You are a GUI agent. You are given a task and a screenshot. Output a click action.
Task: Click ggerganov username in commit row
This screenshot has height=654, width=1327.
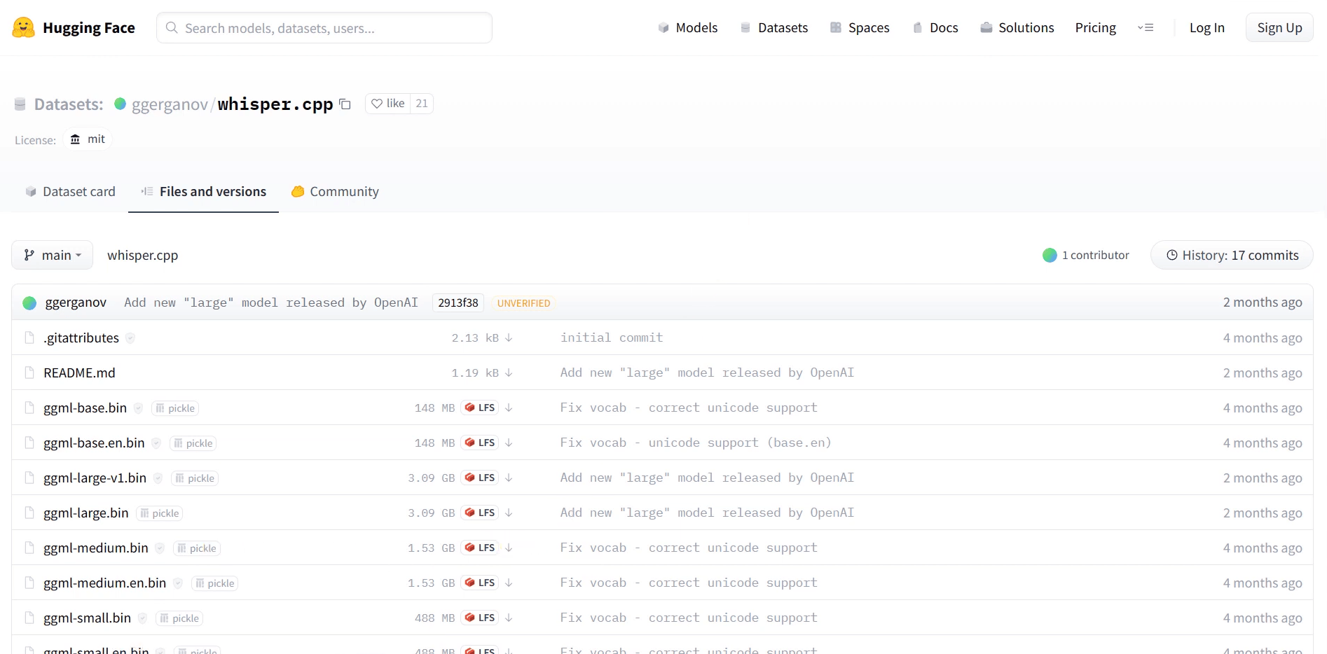pos(76,302)
